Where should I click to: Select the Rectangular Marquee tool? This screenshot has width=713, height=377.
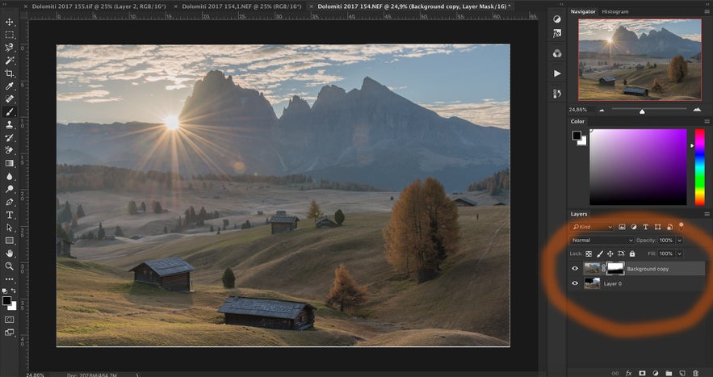coord(9,35)
